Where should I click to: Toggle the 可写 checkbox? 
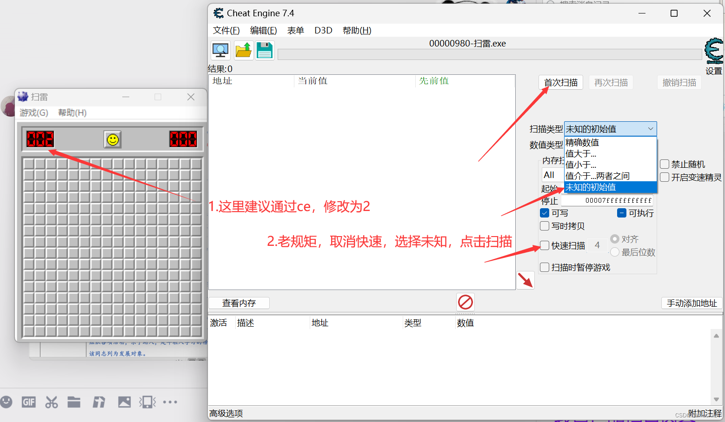(545, 213)
